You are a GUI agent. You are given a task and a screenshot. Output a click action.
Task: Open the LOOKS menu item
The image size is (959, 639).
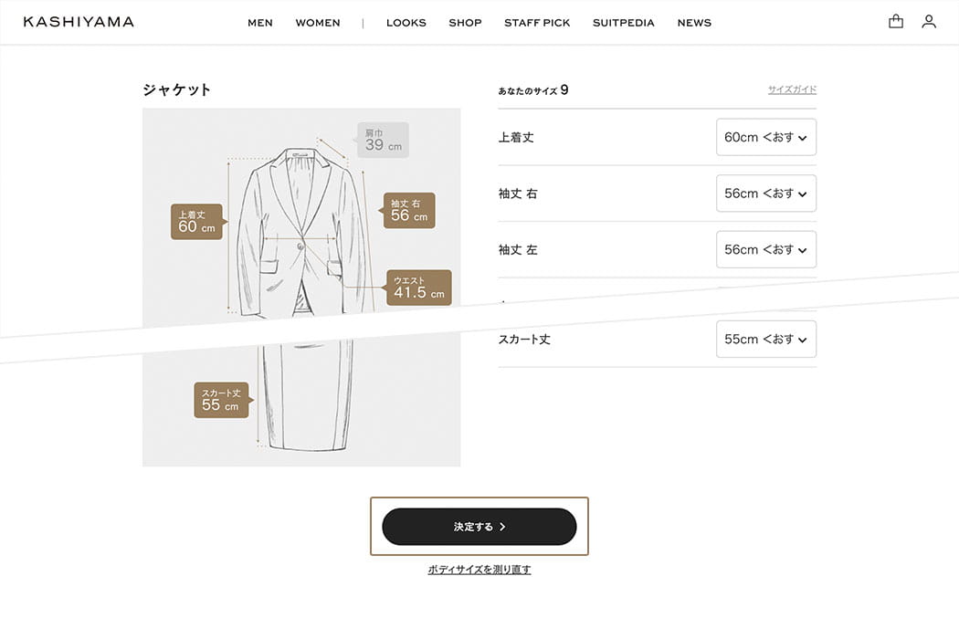pos(406,23)
